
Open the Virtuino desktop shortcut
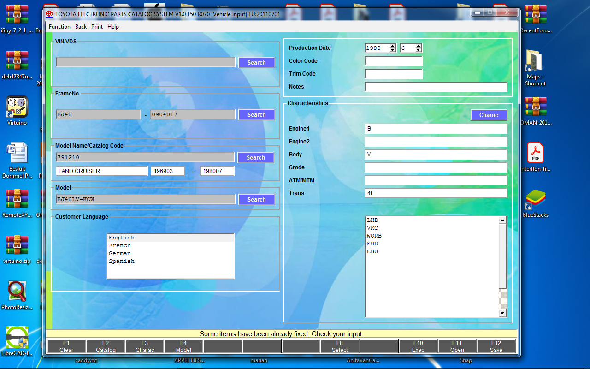pos(17,111)
